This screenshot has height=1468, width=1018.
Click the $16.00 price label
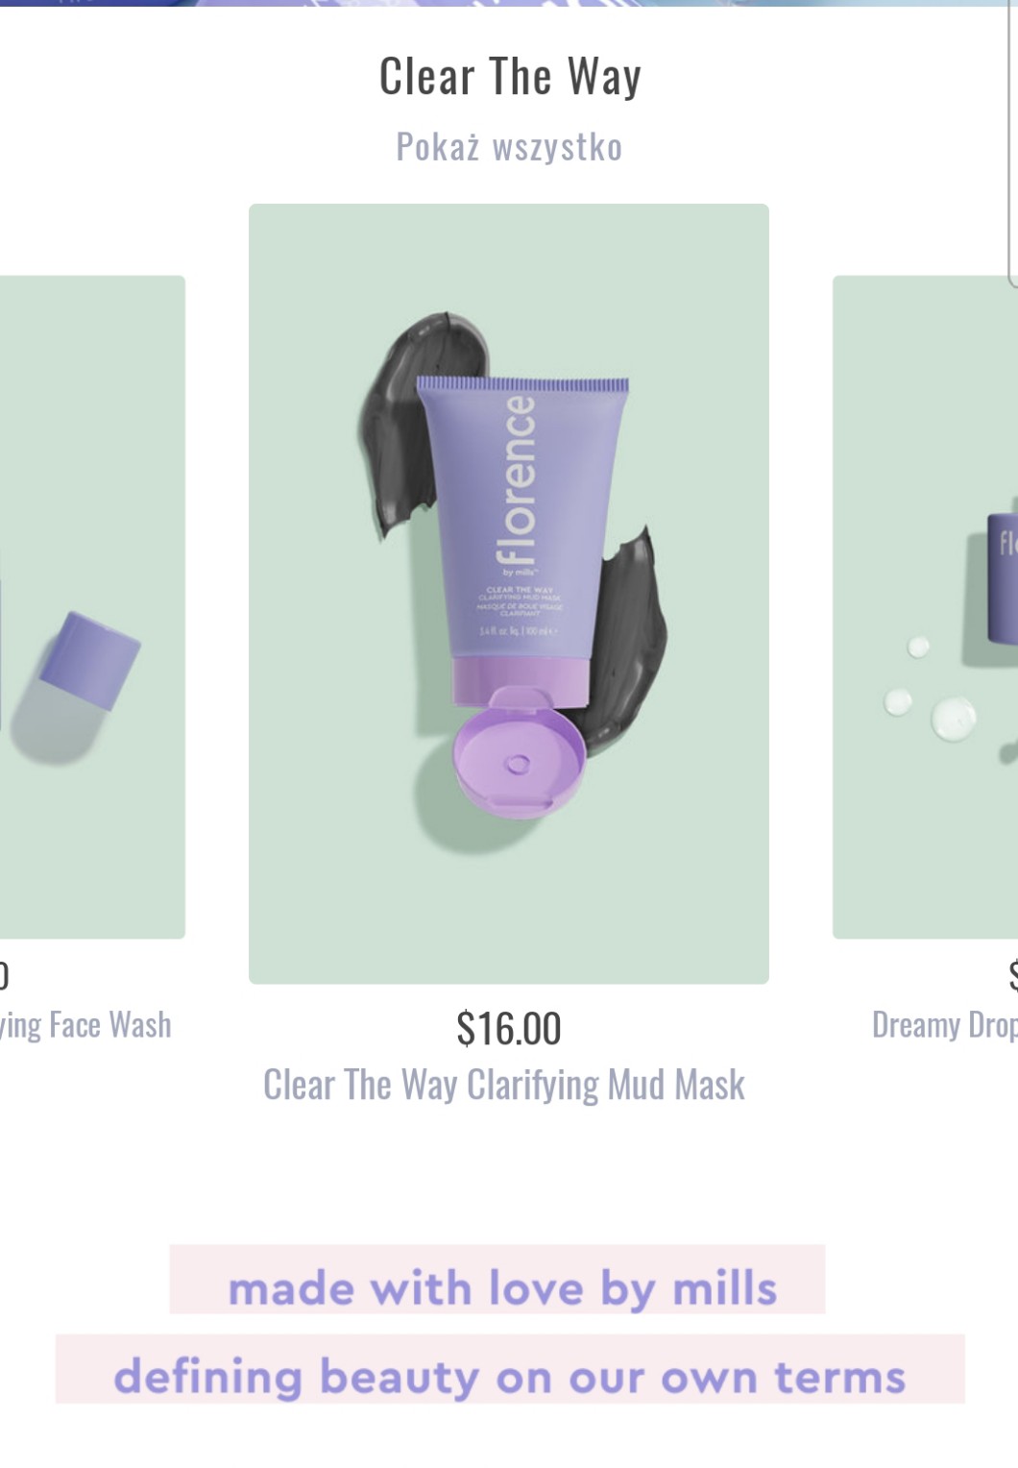point(509,1029)
